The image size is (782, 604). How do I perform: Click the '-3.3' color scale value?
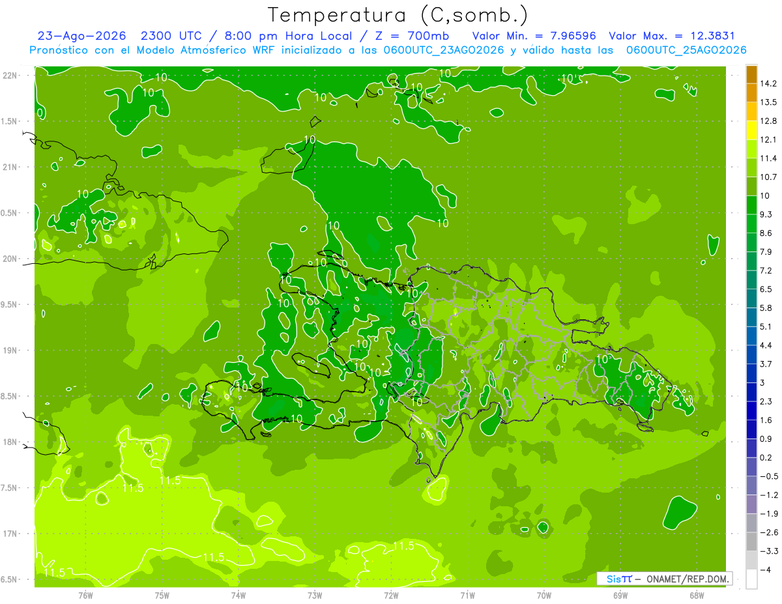coord(768,551)
